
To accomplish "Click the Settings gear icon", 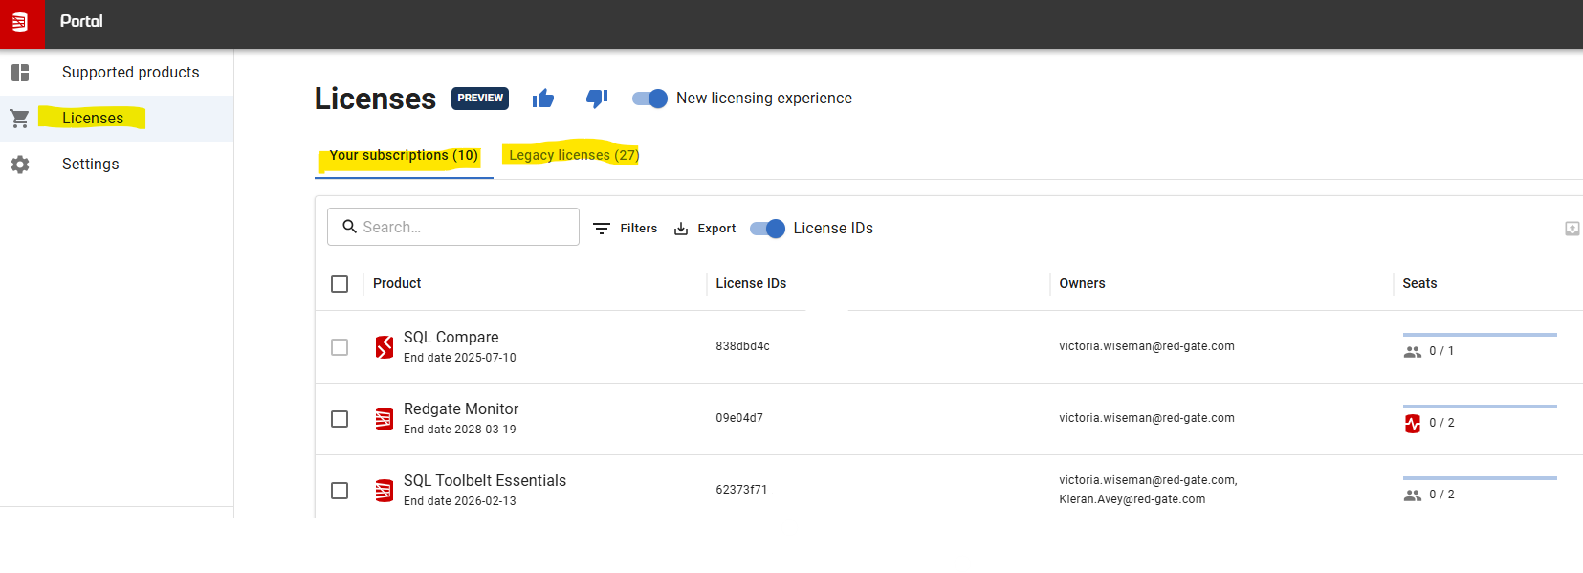I will [20, 165].
